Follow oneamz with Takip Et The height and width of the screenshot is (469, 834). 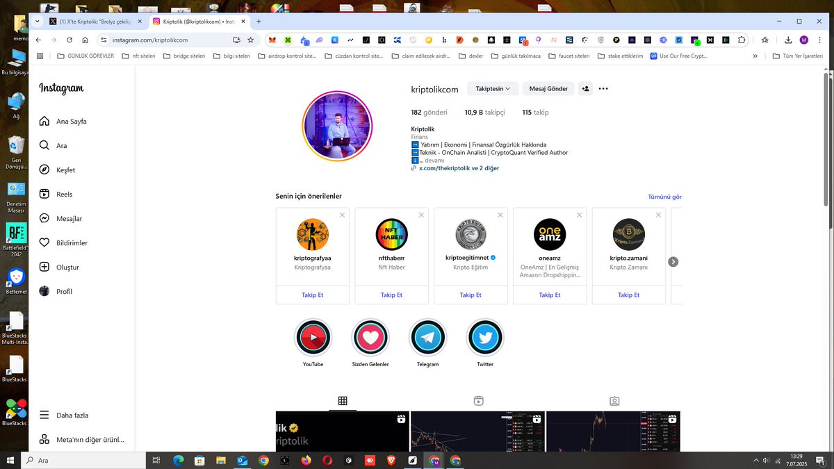550,295
